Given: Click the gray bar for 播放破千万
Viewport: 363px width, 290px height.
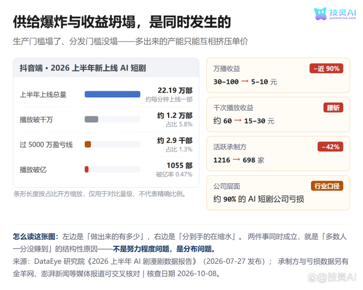Looking at the screenshot, I should tap(92, 119).
